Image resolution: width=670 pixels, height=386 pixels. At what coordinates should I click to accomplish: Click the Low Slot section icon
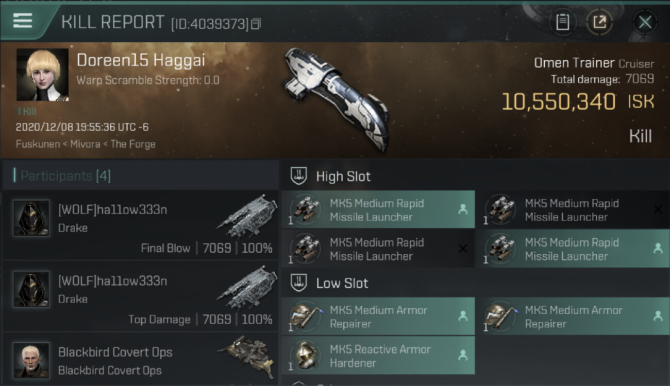coord(299,283)
